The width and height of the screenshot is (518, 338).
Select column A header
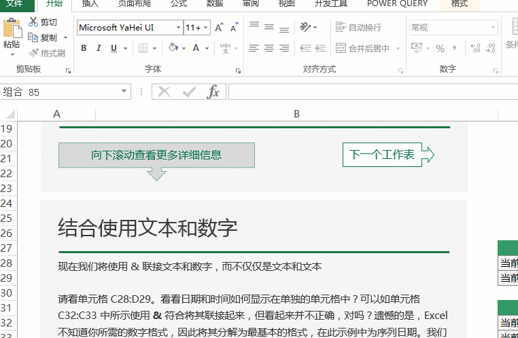pos(56,114)
